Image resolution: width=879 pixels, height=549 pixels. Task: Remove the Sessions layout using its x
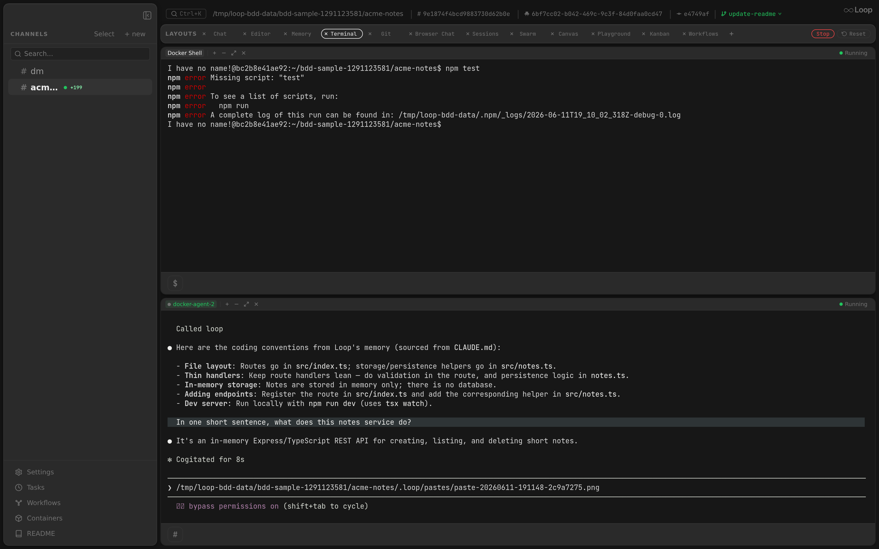point(468,34)
